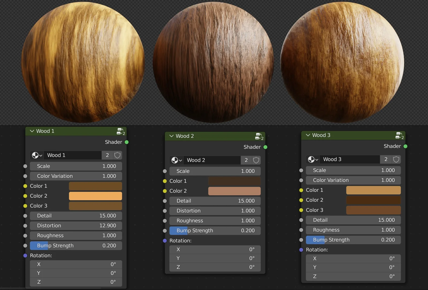Click the Wood 2 name text field
Viewport: 428px width, 290px height.
pyautogui.click(x=211, y=160)
